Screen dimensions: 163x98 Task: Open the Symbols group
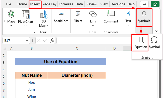pos(144,18)
